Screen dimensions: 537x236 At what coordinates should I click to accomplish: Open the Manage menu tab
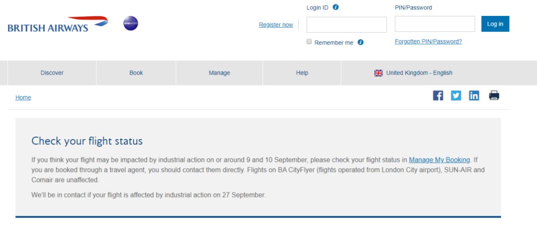coord(220,73)
